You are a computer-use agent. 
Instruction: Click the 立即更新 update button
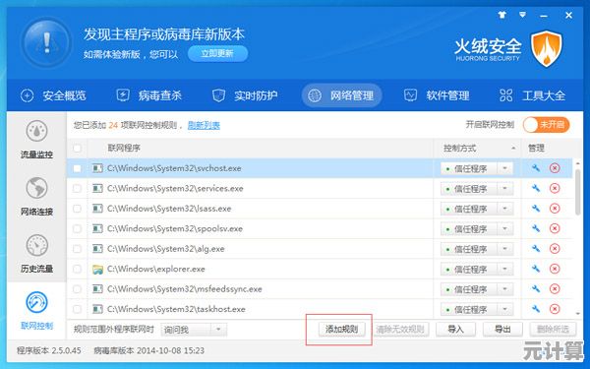pos(217,54)
